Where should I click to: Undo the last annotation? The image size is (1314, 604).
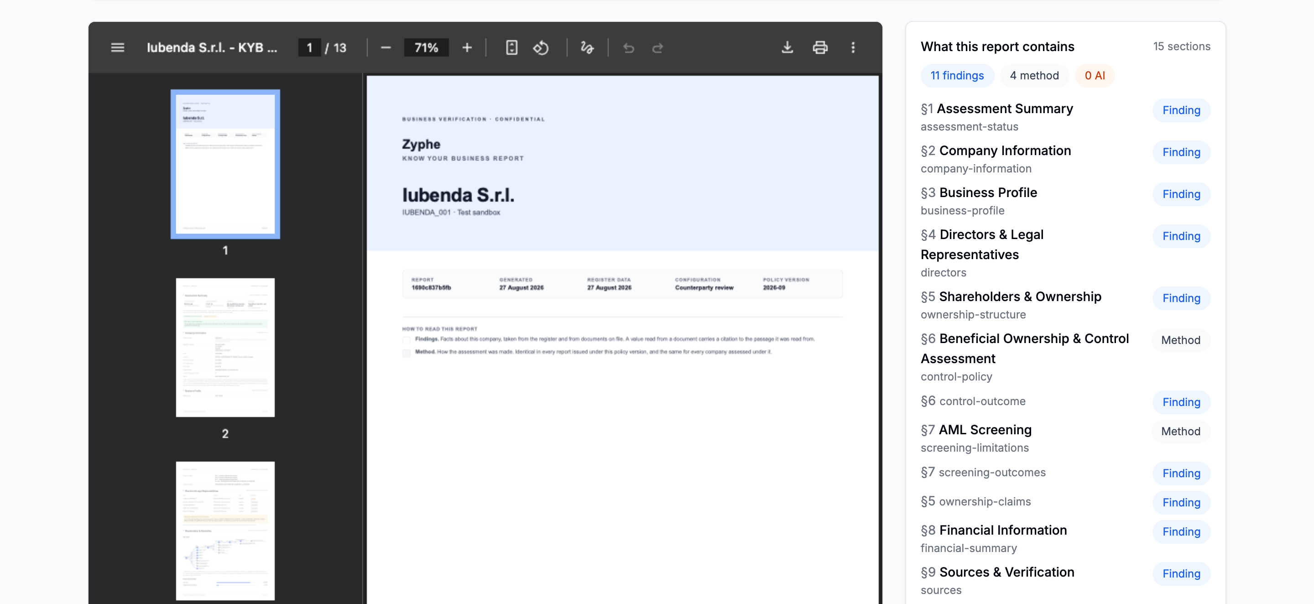[x=628, y=47]
